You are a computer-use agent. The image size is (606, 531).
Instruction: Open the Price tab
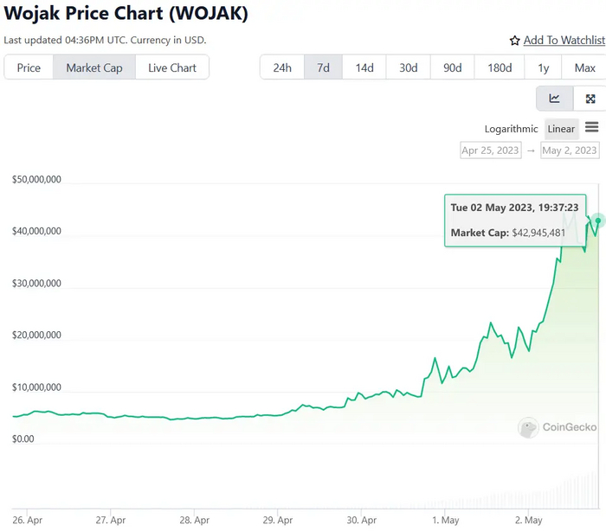tap(29, 67)
